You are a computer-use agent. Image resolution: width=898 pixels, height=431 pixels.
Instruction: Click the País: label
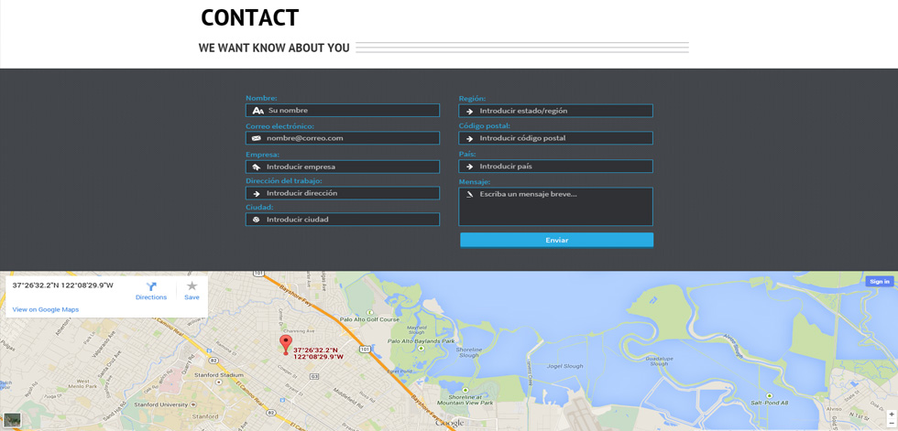[x=467, y=154]
